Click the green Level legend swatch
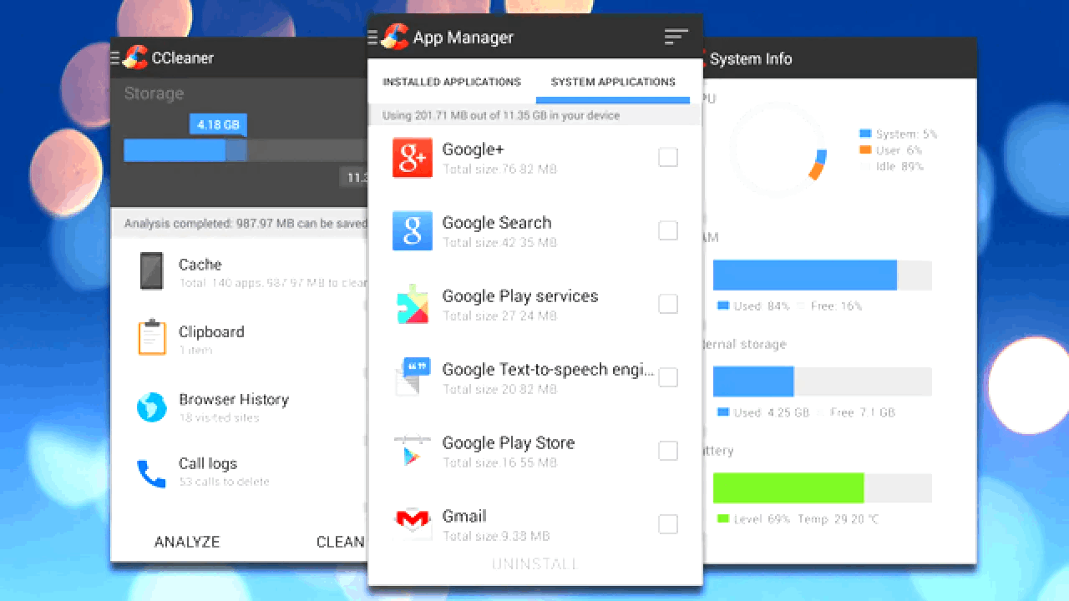Image resolution: width=1069 pixels, height=601 pixels. 723,519
